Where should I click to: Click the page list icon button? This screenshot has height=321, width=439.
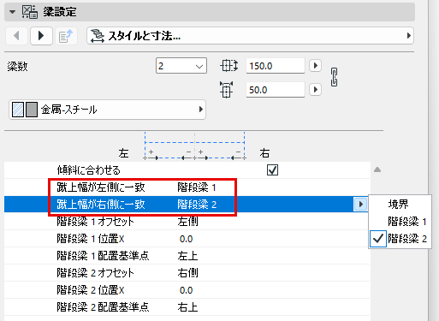pos(66,36)
